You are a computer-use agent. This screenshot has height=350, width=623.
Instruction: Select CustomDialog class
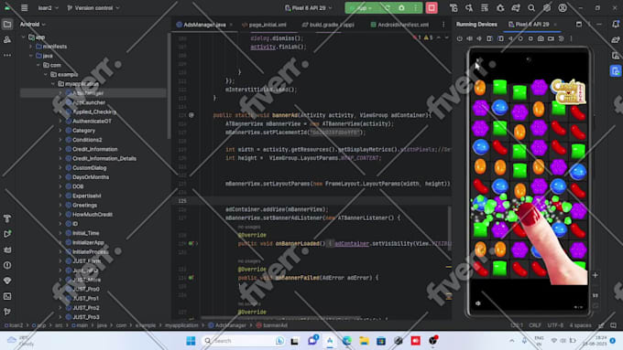[x=89, y=167]
